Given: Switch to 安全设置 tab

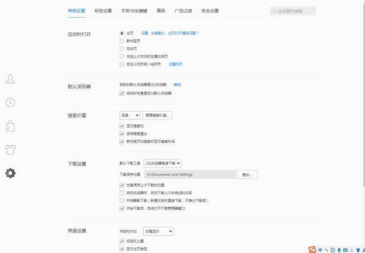Looking at the screenshot, I should (x=210, y=11).
